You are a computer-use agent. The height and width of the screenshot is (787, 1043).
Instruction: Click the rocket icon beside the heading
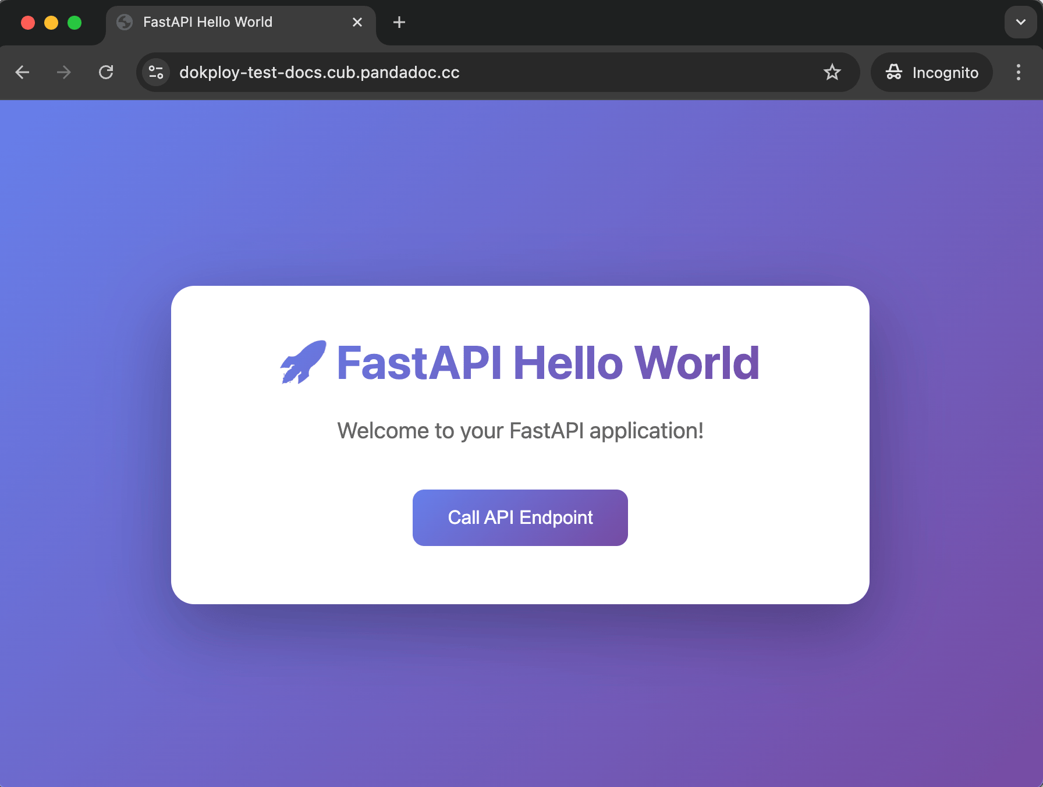pos(303,362)
